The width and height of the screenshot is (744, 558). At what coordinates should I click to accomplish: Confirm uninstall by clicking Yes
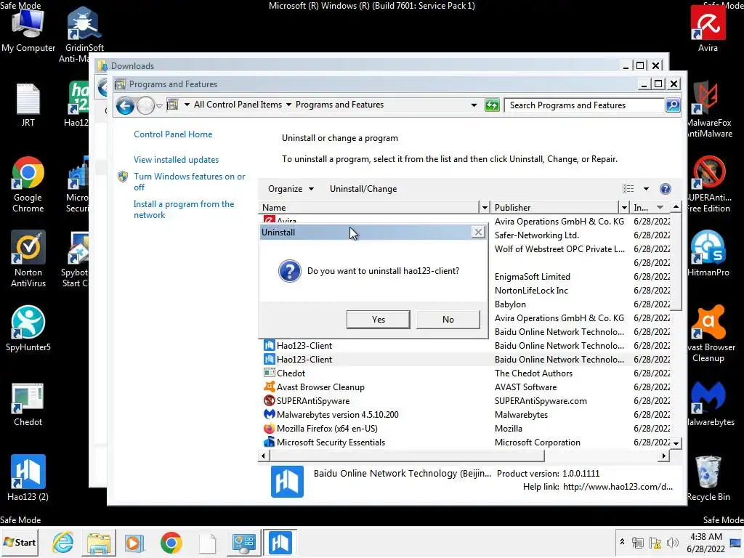tap(378, 320)
